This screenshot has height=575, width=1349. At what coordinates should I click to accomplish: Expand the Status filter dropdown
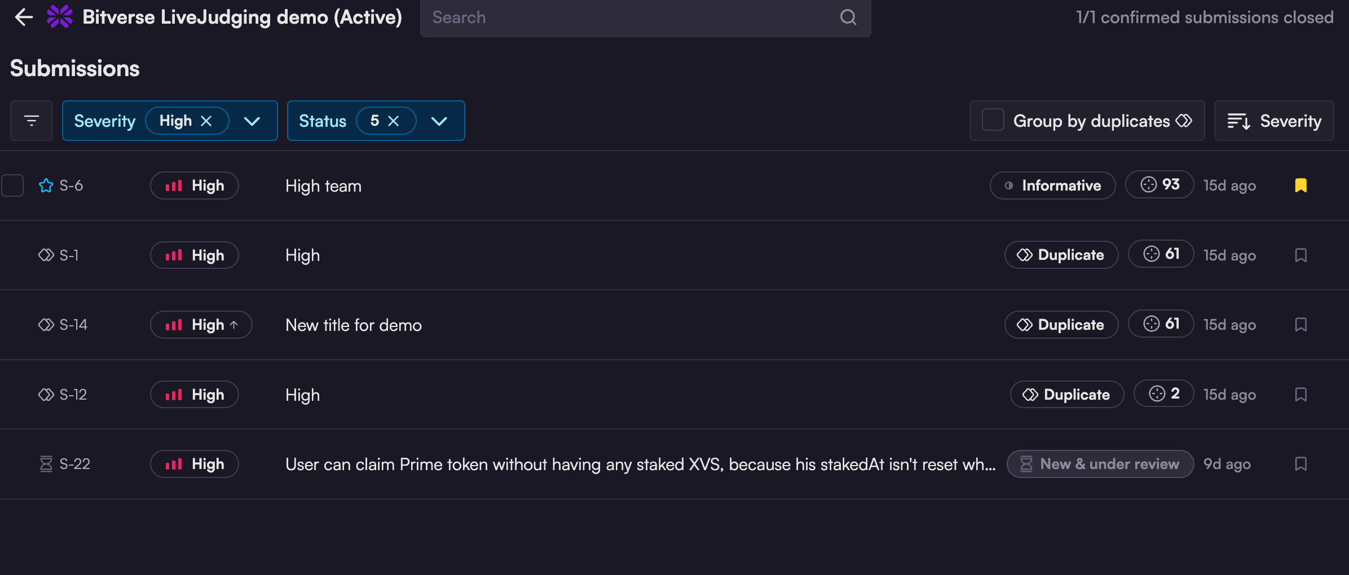439,121
